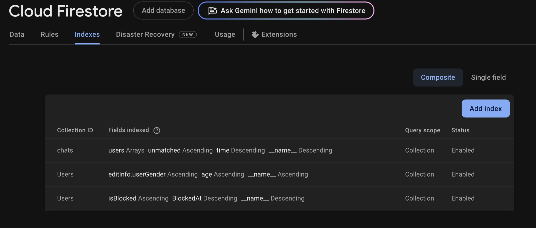Click Enabled status in editInfo.userGender row
The image size is (536, 228).
click(x=463, y=174)
